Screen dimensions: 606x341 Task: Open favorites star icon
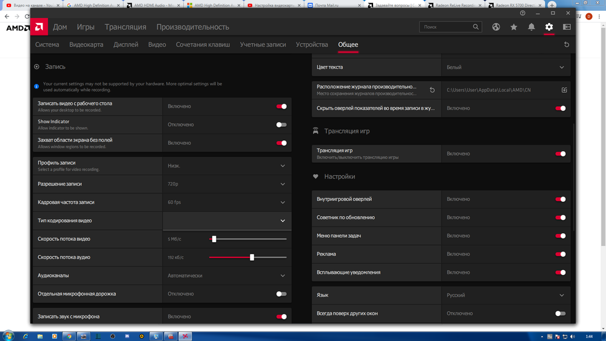pos(514,27)
